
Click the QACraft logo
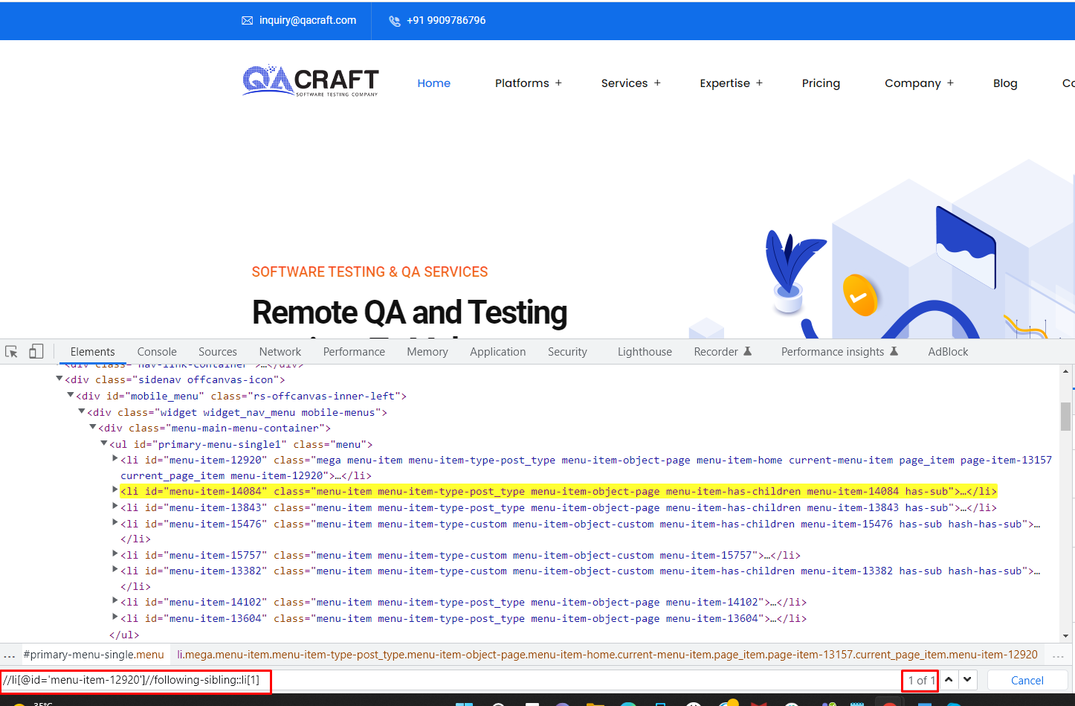tap(310, 81)
